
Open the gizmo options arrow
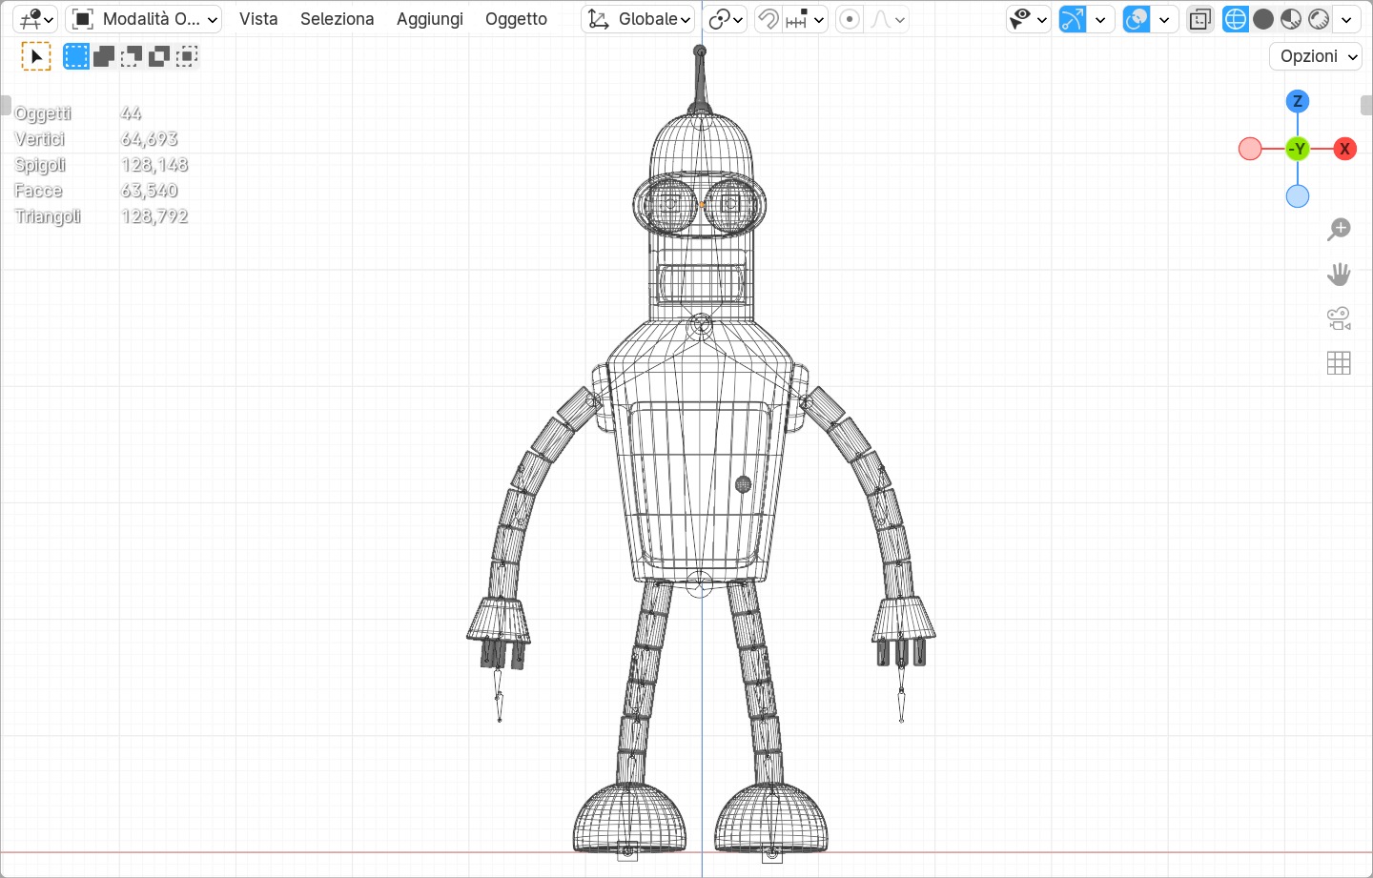(x=1101, y=19)
